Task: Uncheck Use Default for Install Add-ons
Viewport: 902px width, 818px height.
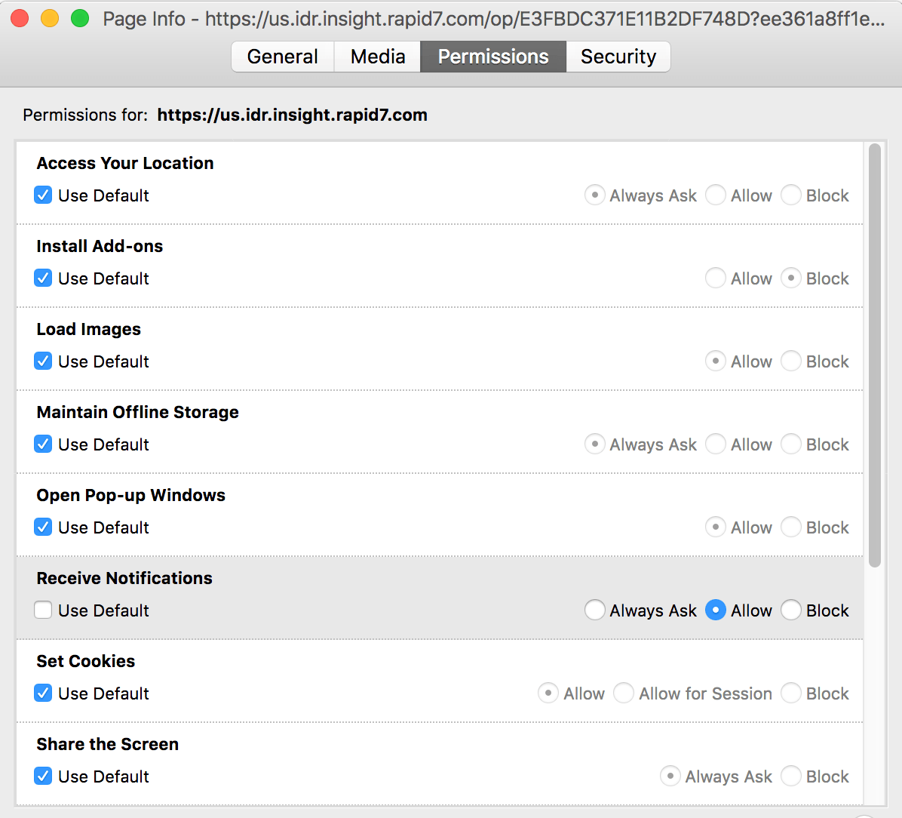Action: point(43,278)
